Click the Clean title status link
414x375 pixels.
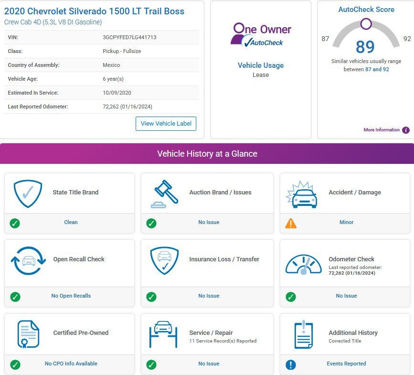click(71, 222)
